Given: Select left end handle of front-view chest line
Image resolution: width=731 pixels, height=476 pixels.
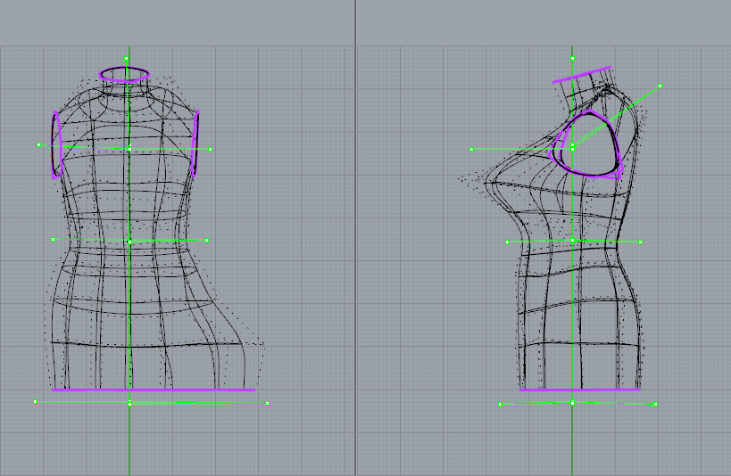Looking at the screenshot, I should coord(38,144).
